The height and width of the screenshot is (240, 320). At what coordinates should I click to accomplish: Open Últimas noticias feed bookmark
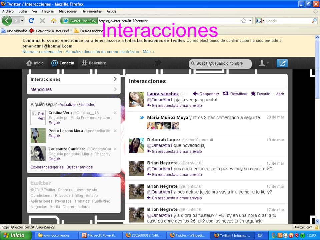coord(89,31)
